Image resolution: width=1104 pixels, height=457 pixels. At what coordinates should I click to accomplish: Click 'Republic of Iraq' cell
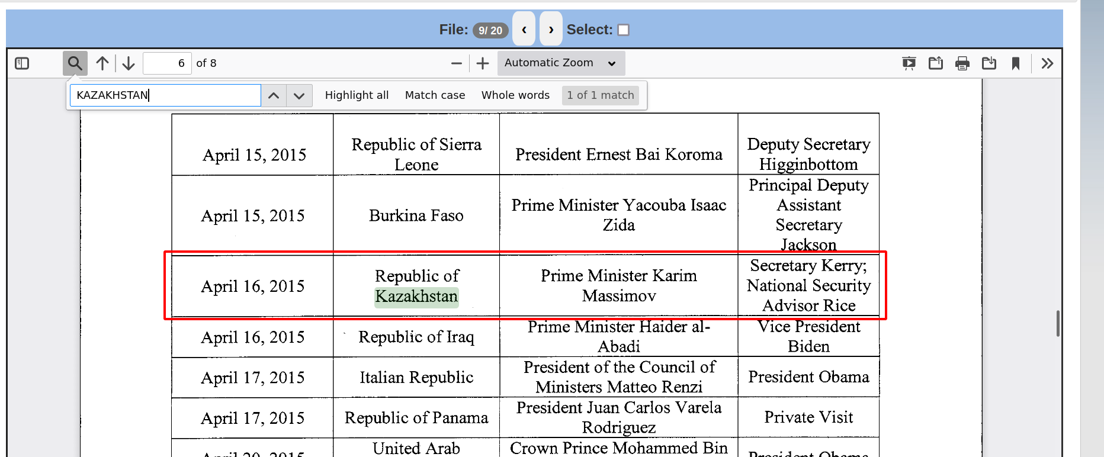[416, 337]
